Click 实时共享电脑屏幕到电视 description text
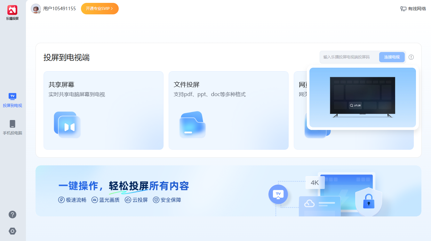The image size is (431, 241). click(x=77, y=94)
